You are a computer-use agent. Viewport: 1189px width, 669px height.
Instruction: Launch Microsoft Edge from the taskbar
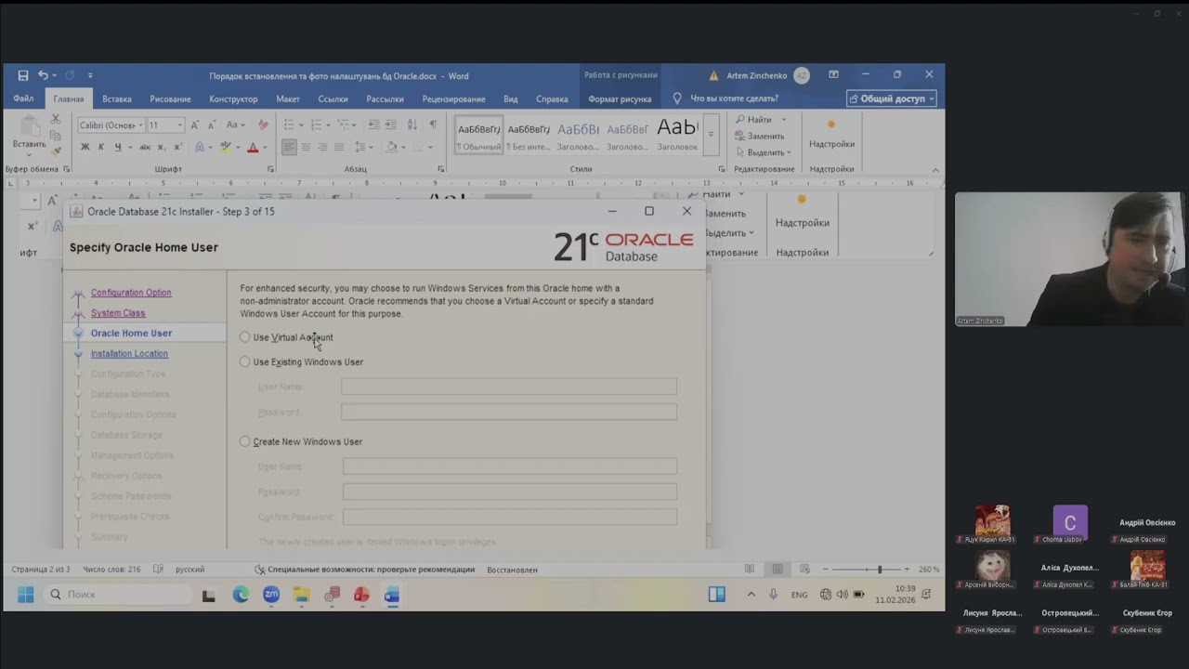[x=241, y=595]
